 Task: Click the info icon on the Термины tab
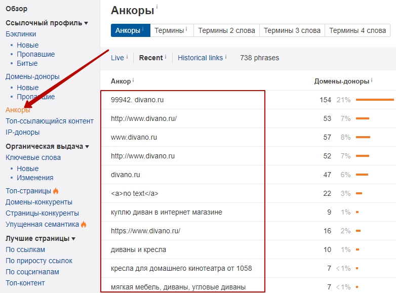pos(186,29)
